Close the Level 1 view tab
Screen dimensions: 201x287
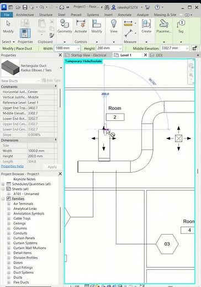145,55
